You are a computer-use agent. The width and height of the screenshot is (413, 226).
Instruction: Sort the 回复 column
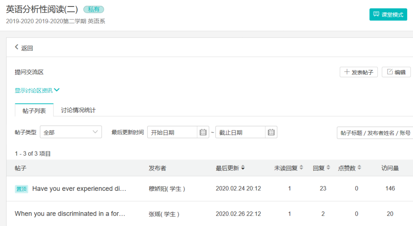(x=328, y=168)
